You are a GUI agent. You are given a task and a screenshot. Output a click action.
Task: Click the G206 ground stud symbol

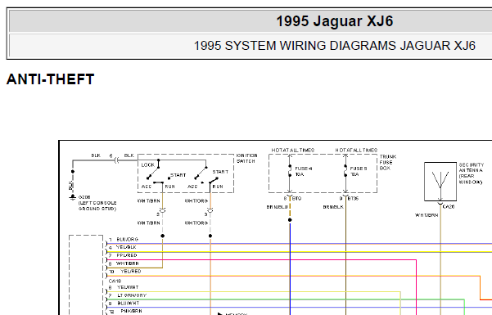(x=73, y=197)
